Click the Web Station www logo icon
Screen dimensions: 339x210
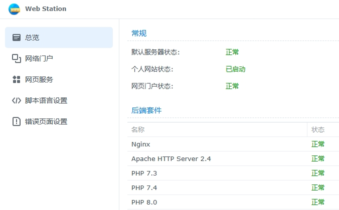tap(15, 9)
